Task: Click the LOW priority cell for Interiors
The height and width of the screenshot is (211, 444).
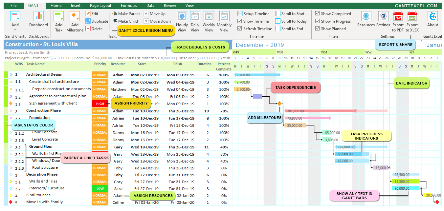Action: [100, 189]
